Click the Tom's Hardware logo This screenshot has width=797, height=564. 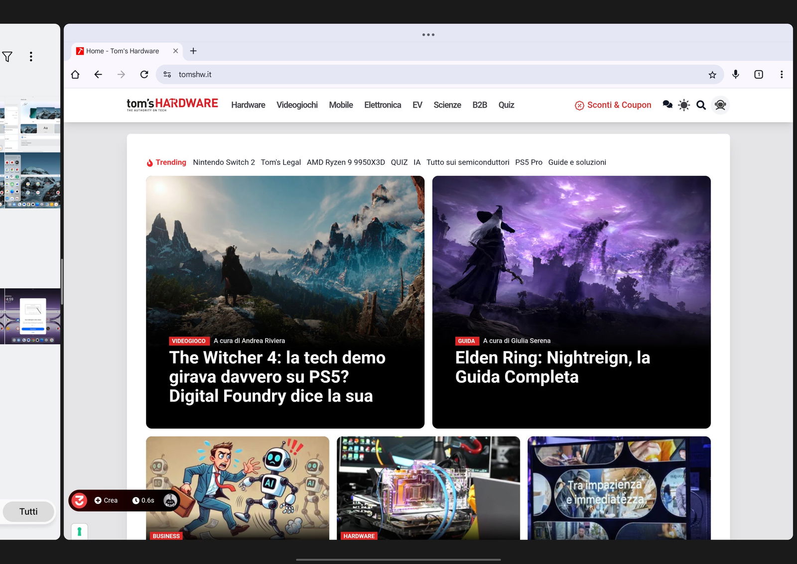[172, 104]
